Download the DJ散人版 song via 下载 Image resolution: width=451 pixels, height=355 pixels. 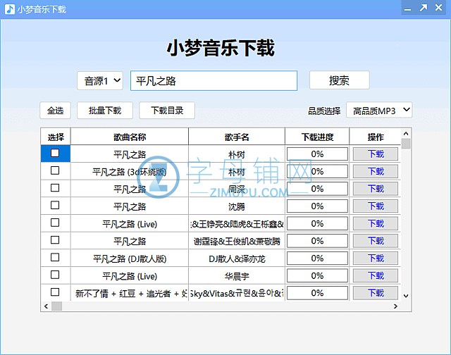coord(376,258)
